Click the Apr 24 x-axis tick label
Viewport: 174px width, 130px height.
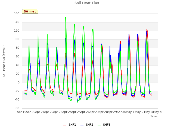(x=67, y=112)
